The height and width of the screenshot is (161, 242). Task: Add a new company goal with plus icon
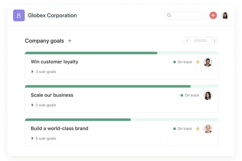coord(70,41)
